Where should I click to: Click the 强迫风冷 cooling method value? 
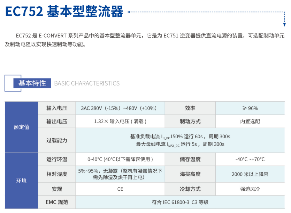[x=250, y=189]
